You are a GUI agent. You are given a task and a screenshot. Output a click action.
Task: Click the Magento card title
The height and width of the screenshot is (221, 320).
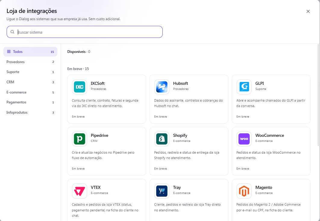click(x=264, y=187)
